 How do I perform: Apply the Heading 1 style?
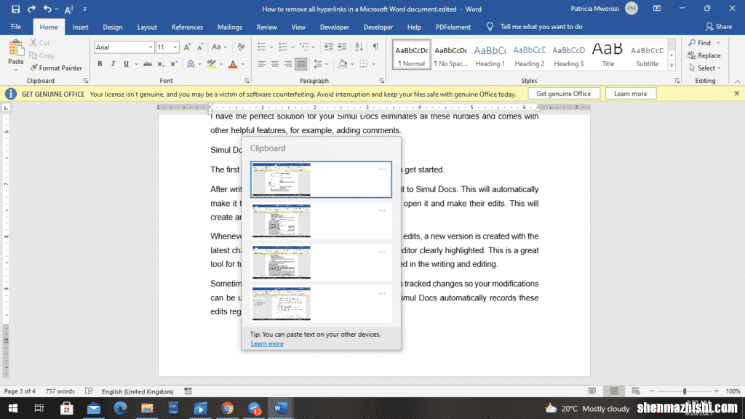490,55
